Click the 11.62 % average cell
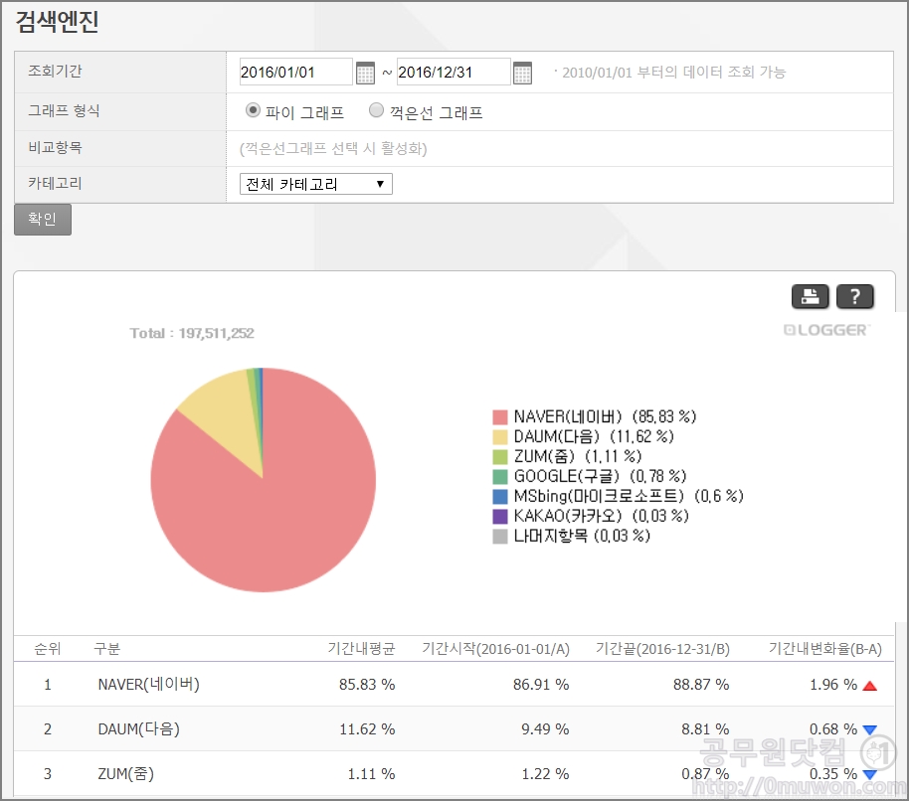 (x=367, y=729)
